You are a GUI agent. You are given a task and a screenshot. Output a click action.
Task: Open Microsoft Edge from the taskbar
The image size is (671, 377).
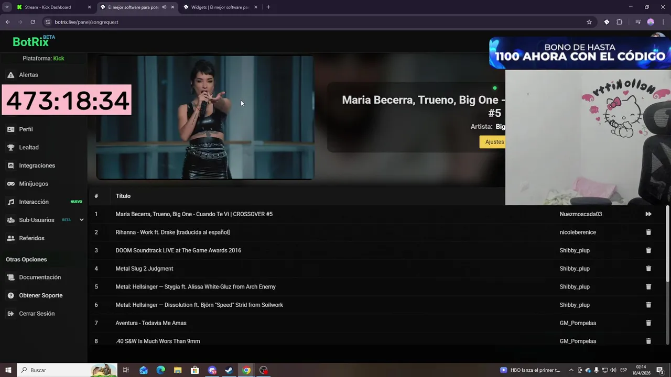160,370
